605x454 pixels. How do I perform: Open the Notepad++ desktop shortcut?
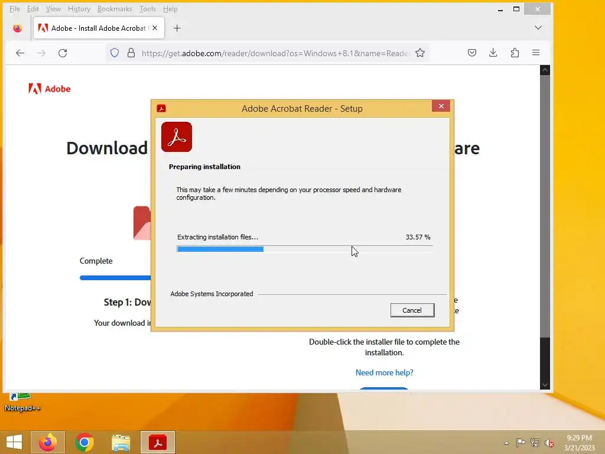point(22,403)
